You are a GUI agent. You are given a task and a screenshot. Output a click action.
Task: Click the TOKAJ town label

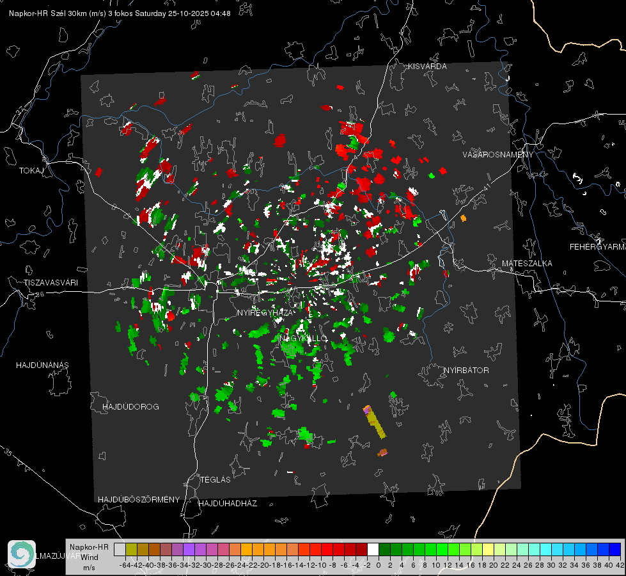tap(31, 171)
